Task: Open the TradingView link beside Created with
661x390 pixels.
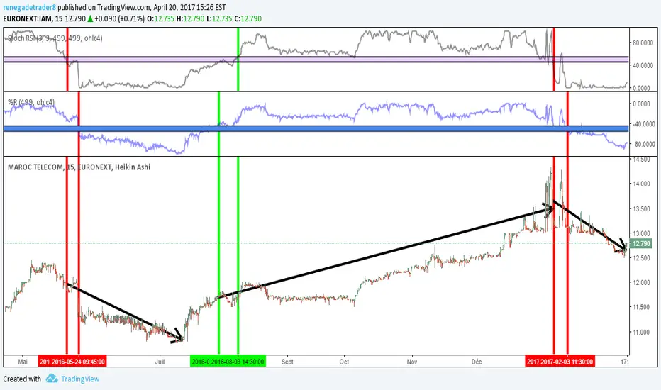Action: pos(80,379)
